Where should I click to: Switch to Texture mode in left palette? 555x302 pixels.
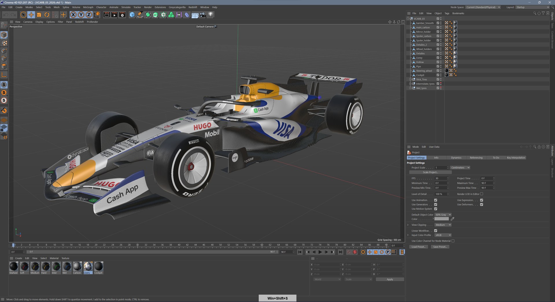(x=4, y=43)
